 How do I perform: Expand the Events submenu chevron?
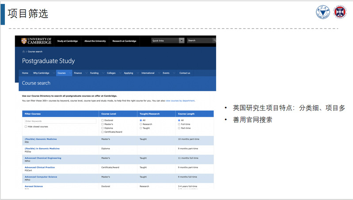(x=174, y=73)
